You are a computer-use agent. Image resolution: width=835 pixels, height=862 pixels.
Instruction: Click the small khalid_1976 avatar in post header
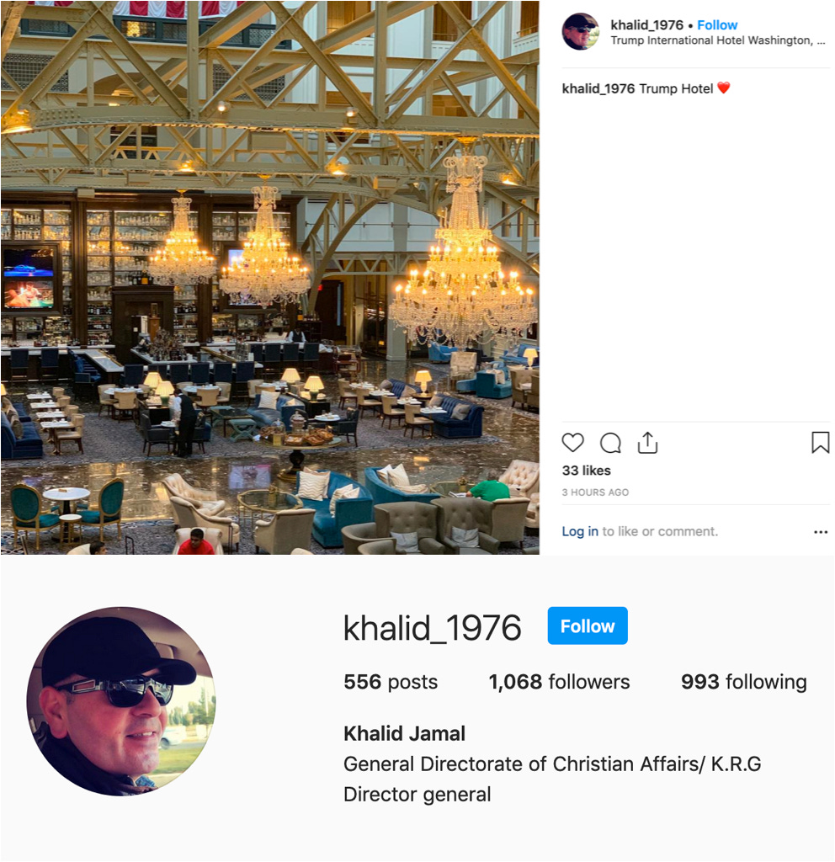[581, 31]
